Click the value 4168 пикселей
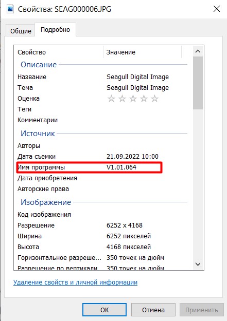Viewport: 227px width, 321px height. 129,247
